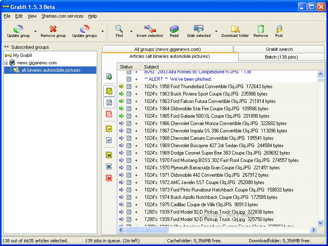Click the Update group toolbar icon
This screenshot has height=246, width=328.
coord(18,29)
